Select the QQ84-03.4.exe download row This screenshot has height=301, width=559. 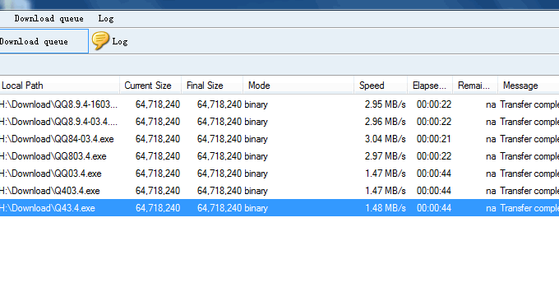279,139
